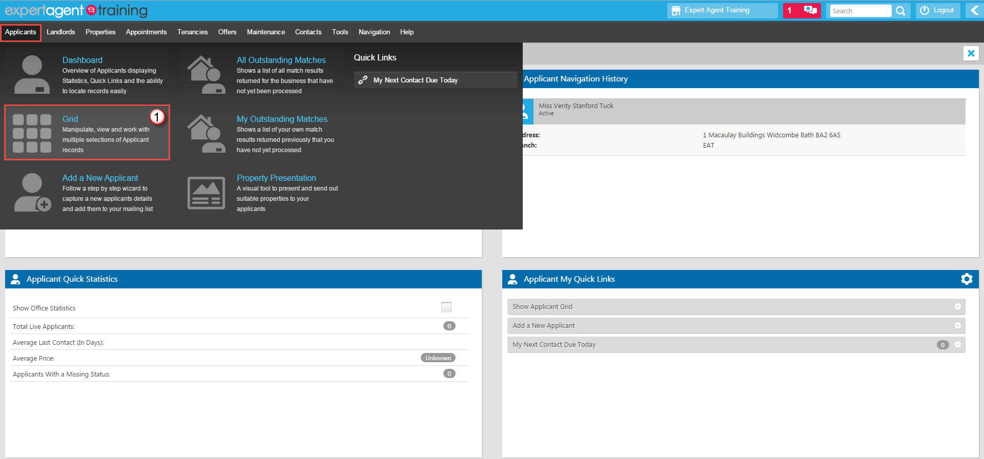The height and width of the screenshot is (459, 984).
Task: Open the Maintenance menu
Action: (265, 32)
